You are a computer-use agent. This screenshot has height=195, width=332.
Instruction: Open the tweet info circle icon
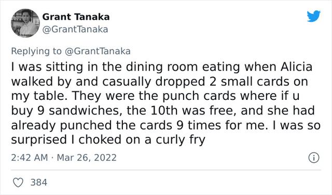click(313, 158)
